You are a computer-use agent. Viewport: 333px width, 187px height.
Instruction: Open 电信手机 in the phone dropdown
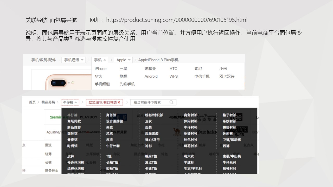202,76
